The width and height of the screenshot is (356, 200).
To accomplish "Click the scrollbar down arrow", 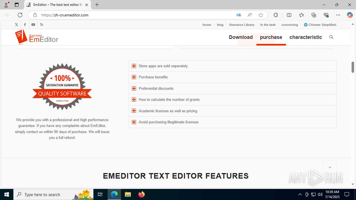I will (x=353, y=184).
